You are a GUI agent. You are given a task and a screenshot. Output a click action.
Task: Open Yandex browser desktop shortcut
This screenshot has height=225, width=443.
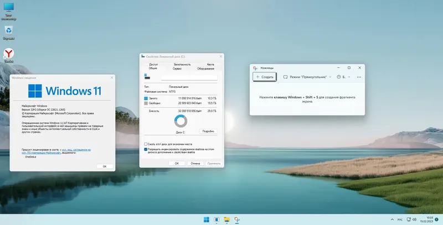[x=9, y=55]
